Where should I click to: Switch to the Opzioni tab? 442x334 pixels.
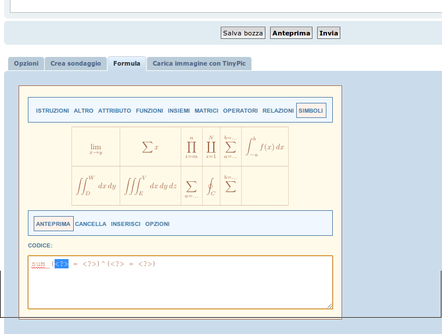coord(26,63)
